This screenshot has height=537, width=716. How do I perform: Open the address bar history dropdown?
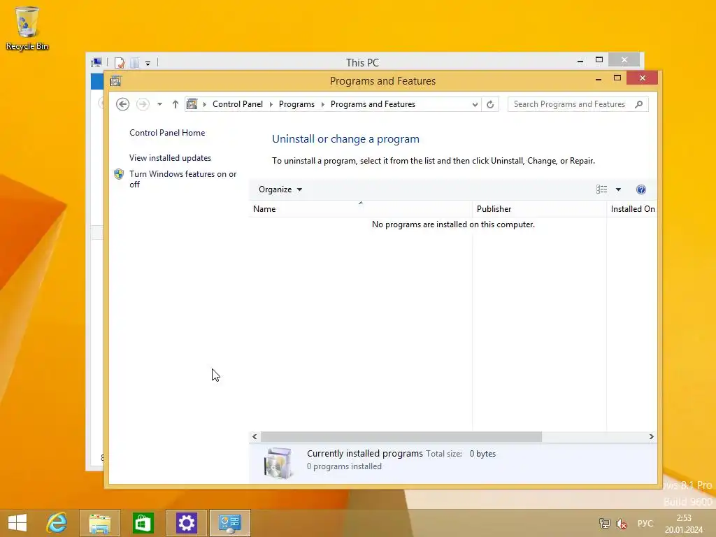point(475,105)
